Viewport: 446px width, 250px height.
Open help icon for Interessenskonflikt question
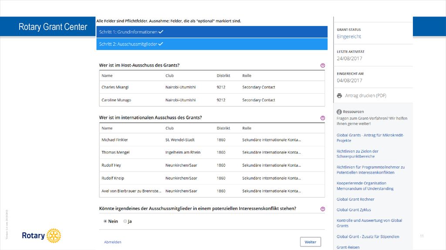pos(323,209)
